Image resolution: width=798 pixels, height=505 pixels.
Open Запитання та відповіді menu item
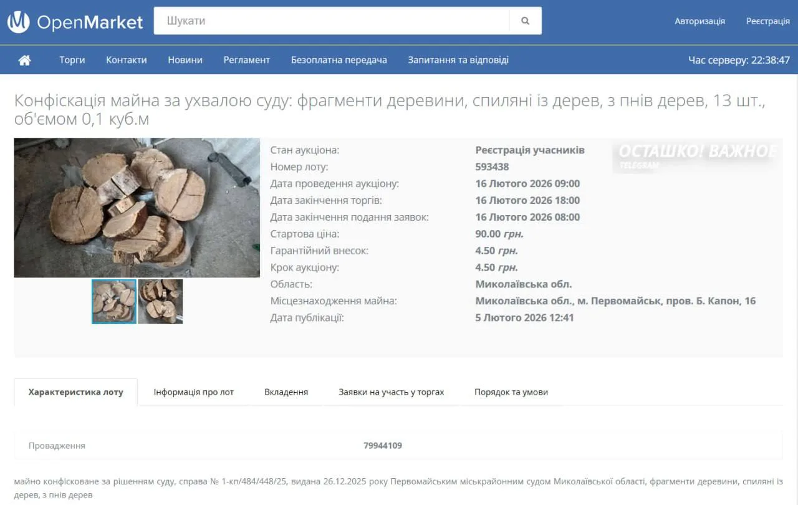(458, 60)
